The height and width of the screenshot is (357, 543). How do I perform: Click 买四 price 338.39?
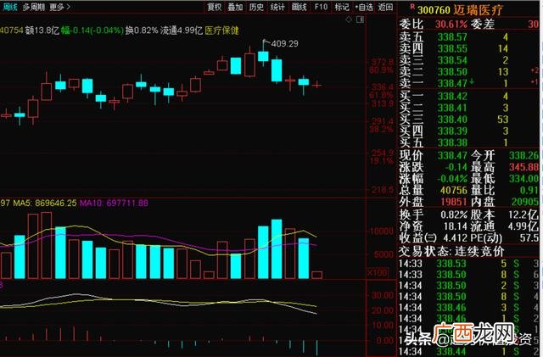coord(452,131)
